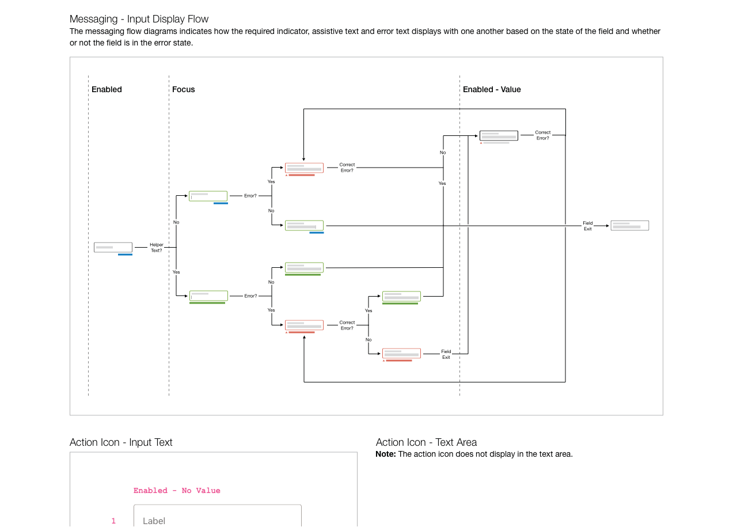
Task: Click the bottom-most red error field in diagram
Action: tap(401, 353)
